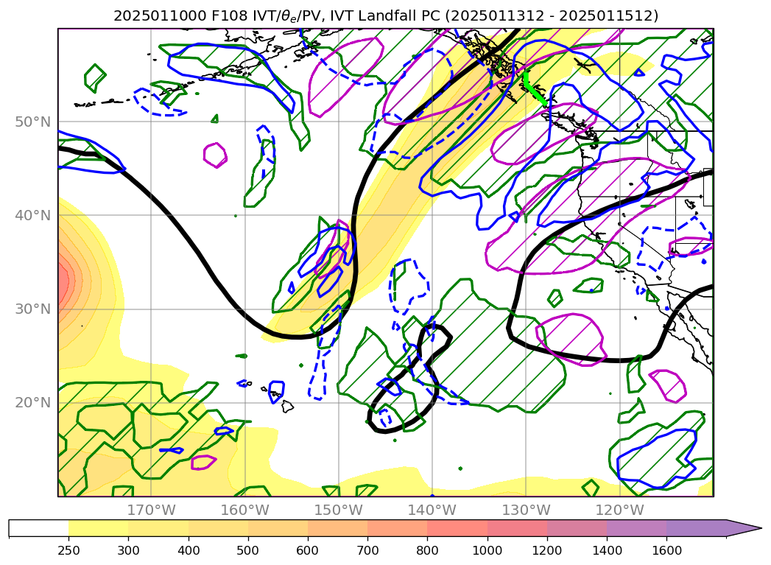This screenshot has height=565, width=771.
Task: Click the 1600 colorbar tick label
Action: point(666,550)
